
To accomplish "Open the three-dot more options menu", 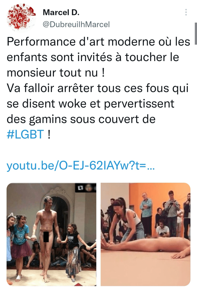I will 186,12.
